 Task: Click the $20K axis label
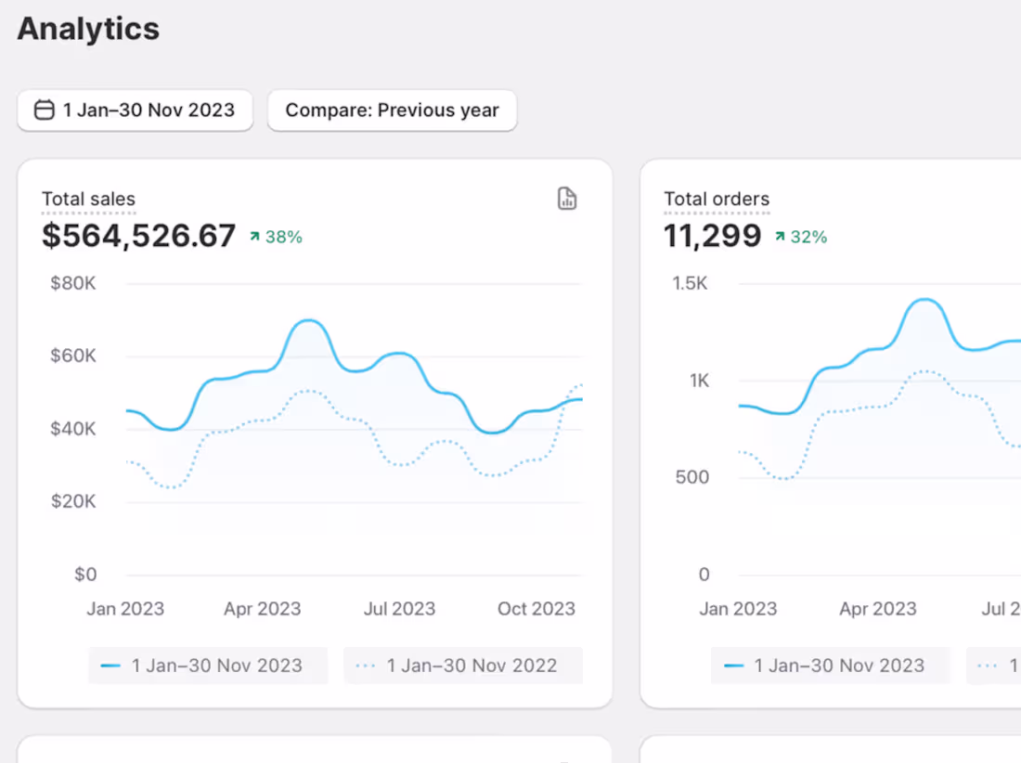(73, 501)
